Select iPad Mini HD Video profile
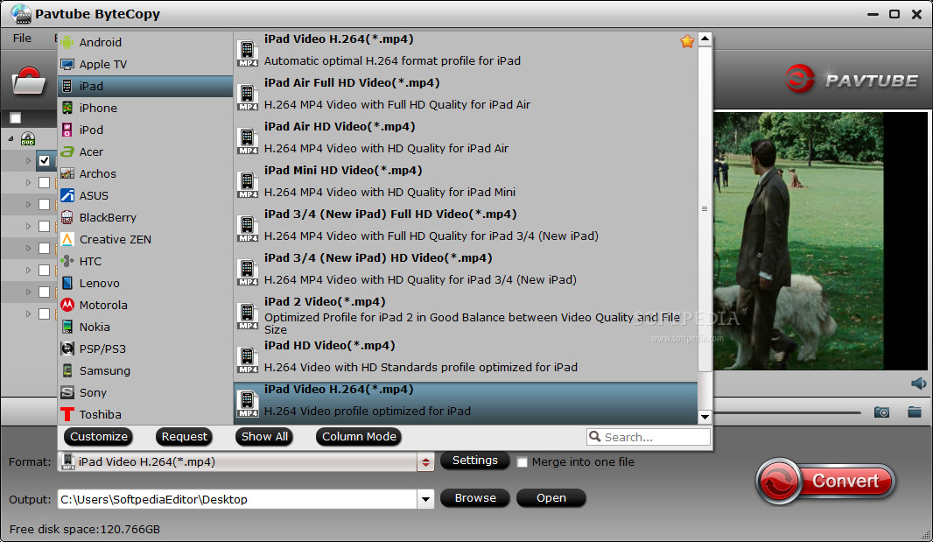This screenshot has height=542, width=933. 466,181
